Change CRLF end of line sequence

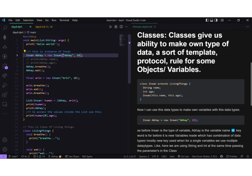tap(164, 157)
